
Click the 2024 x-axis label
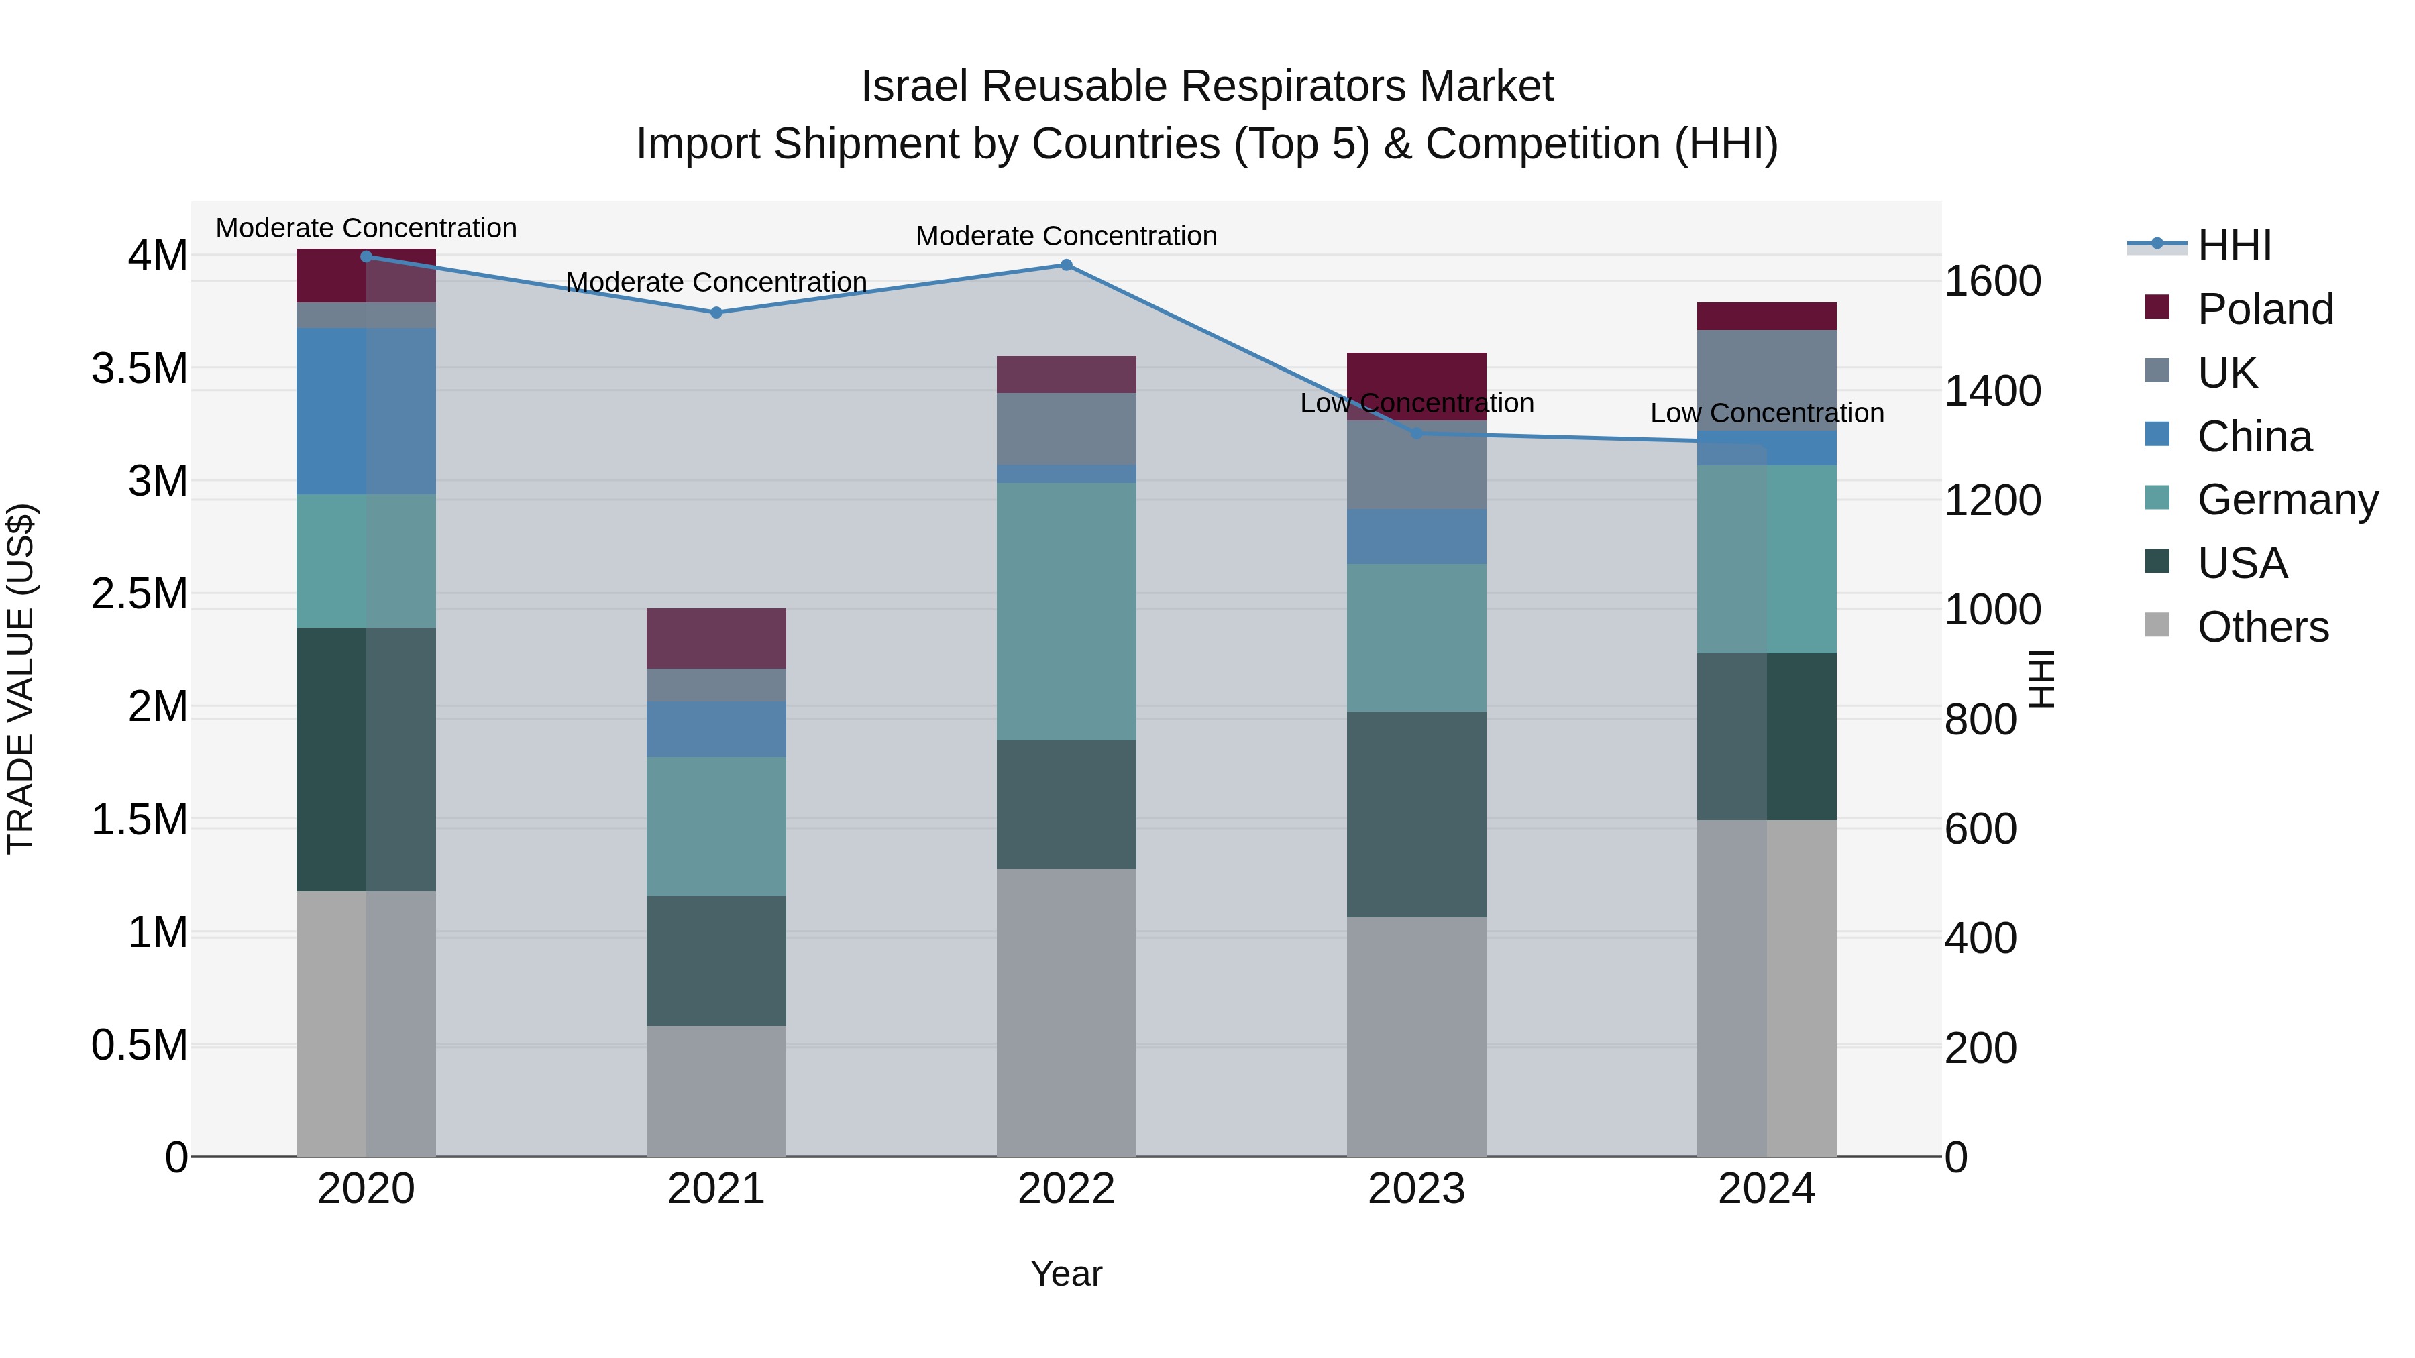click(x=1766, y=1188)
